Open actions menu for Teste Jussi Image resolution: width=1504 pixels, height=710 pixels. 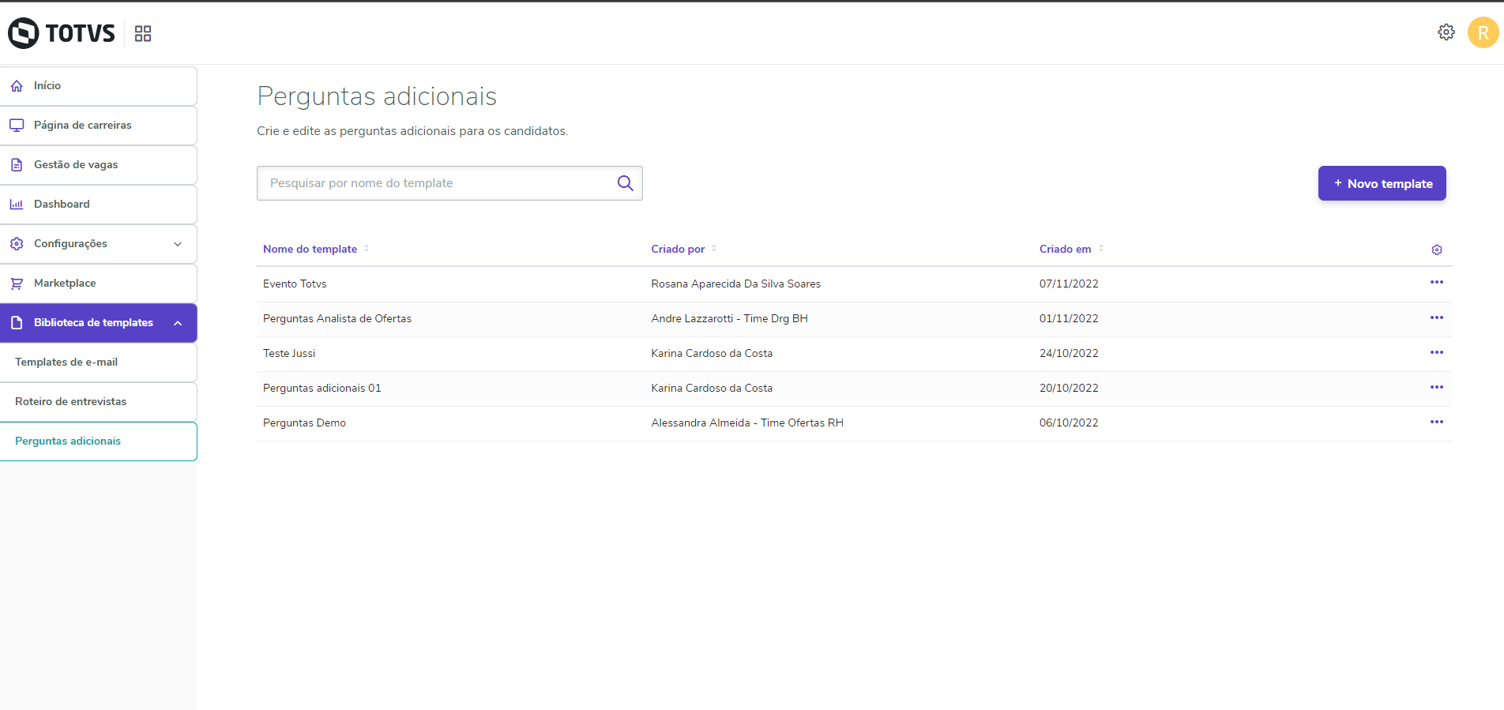coord(1437,352)
